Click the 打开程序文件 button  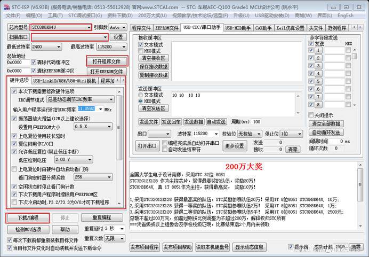(x=107, y=61)
